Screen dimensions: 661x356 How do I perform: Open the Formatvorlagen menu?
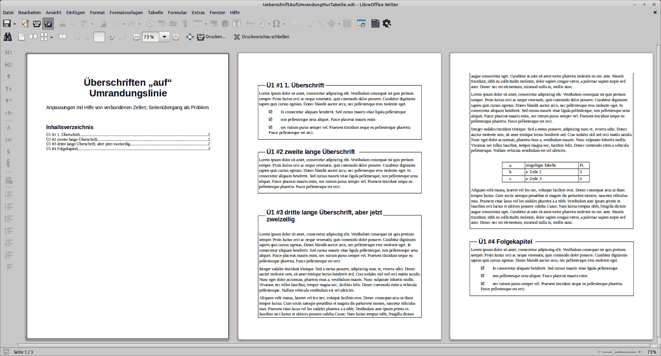pos(126,12)
